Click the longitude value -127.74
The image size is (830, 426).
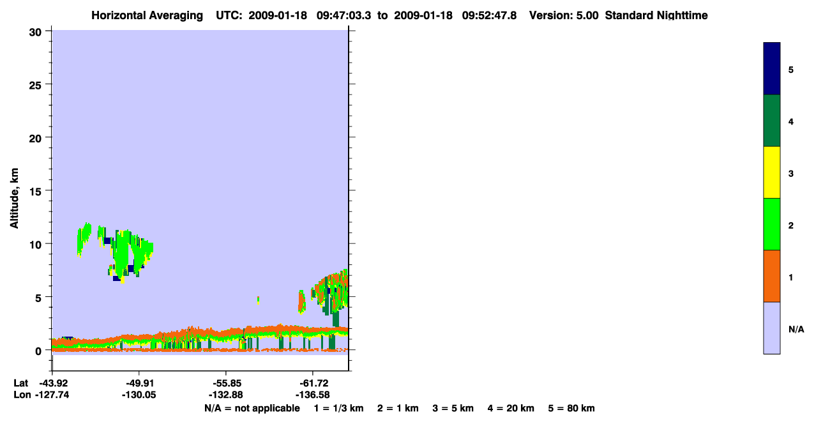(x=52, y=395)
